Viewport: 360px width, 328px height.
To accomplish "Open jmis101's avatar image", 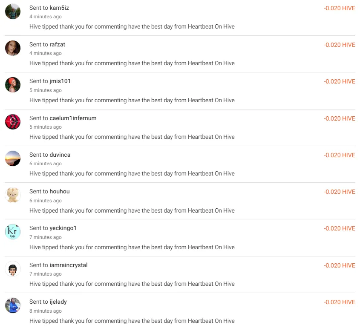I will click(13, 85).
